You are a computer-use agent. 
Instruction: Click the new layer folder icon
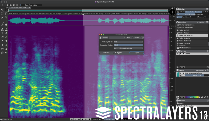(202, 97)
